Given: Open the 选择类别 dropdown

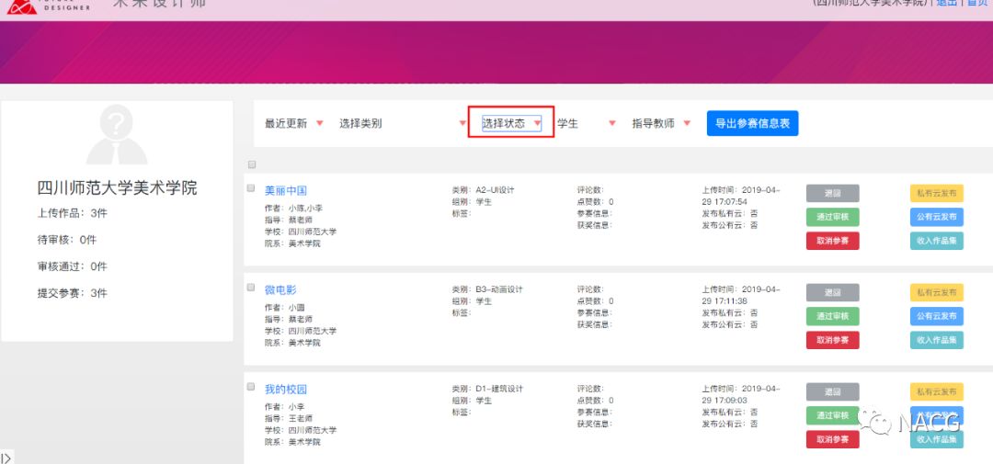Looking at the screenshot, I should pyautogui.click(x=403, y=123).
